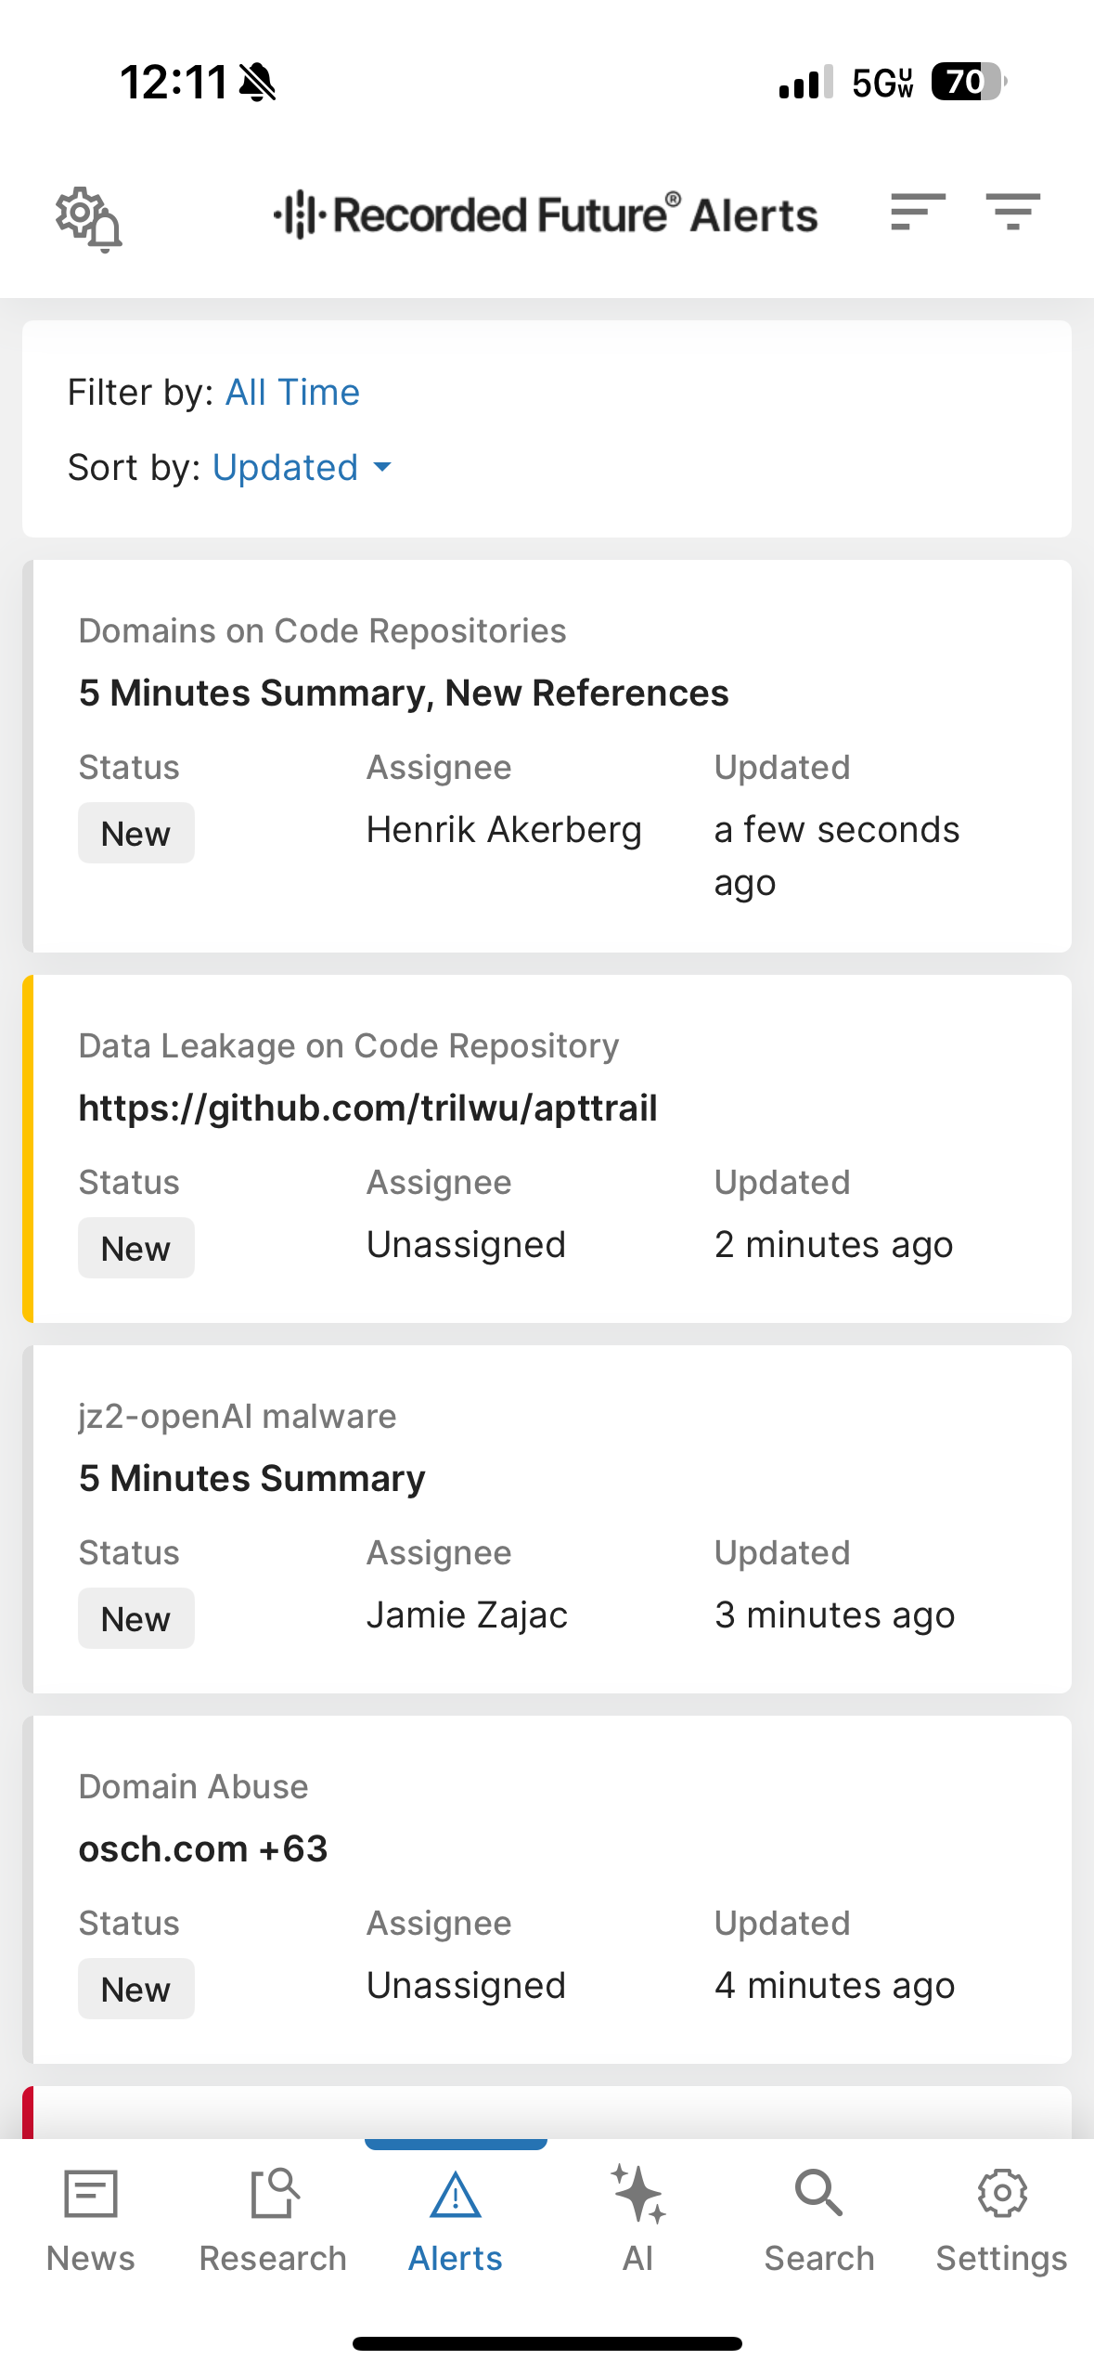Screen dimensions: 1094x2373
Task: Open the Settings tab
Action: click(1001, 2219)
